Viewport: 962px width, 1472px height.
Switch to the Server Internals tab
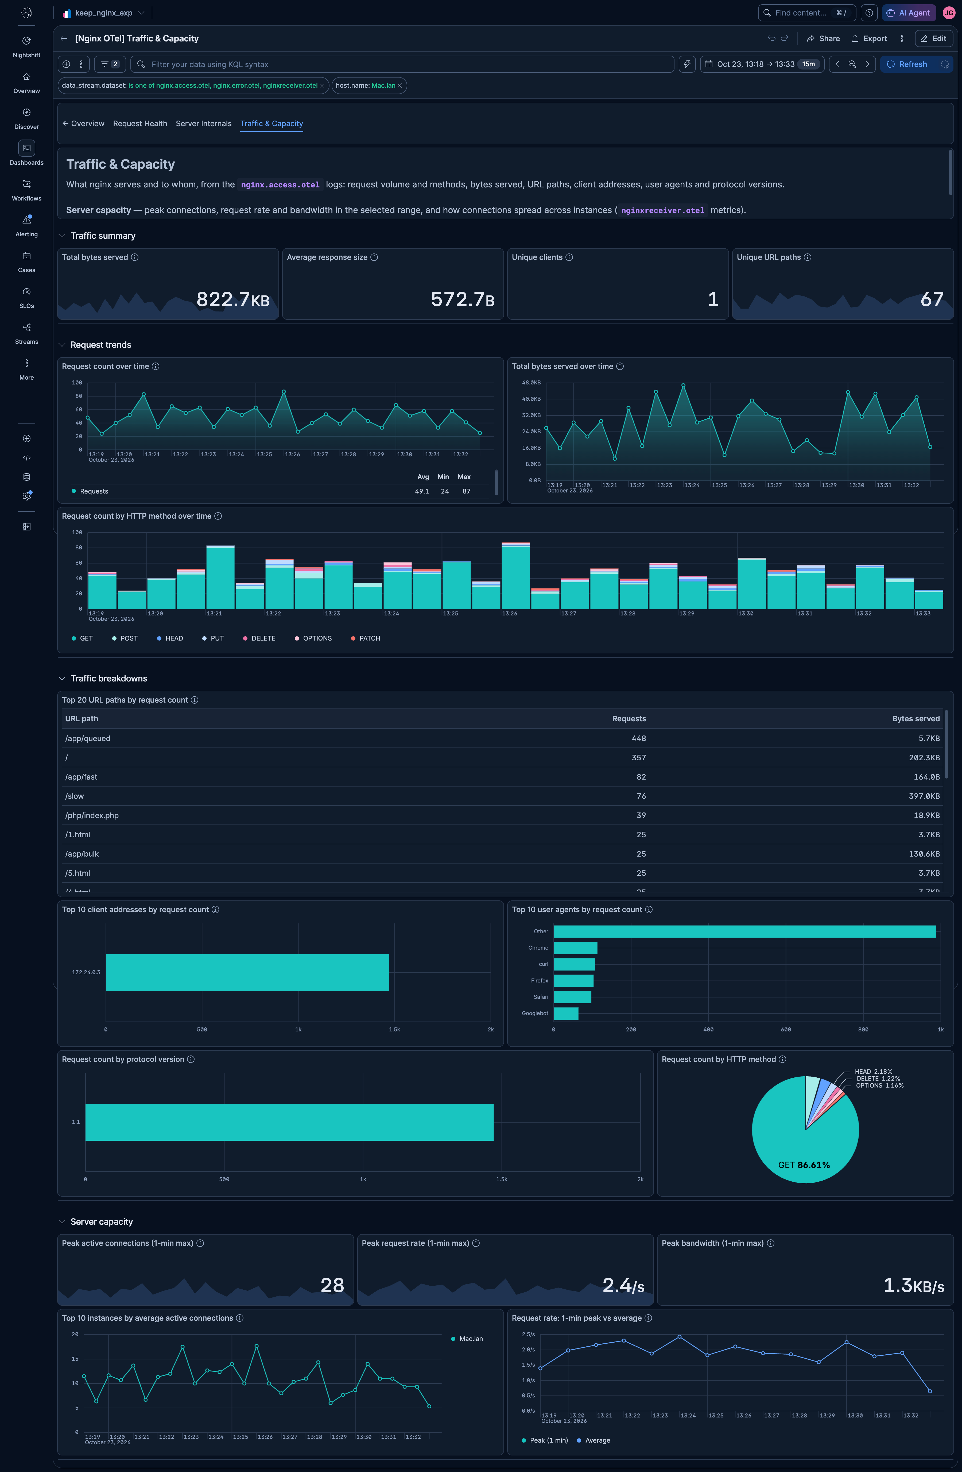[203, 124]
